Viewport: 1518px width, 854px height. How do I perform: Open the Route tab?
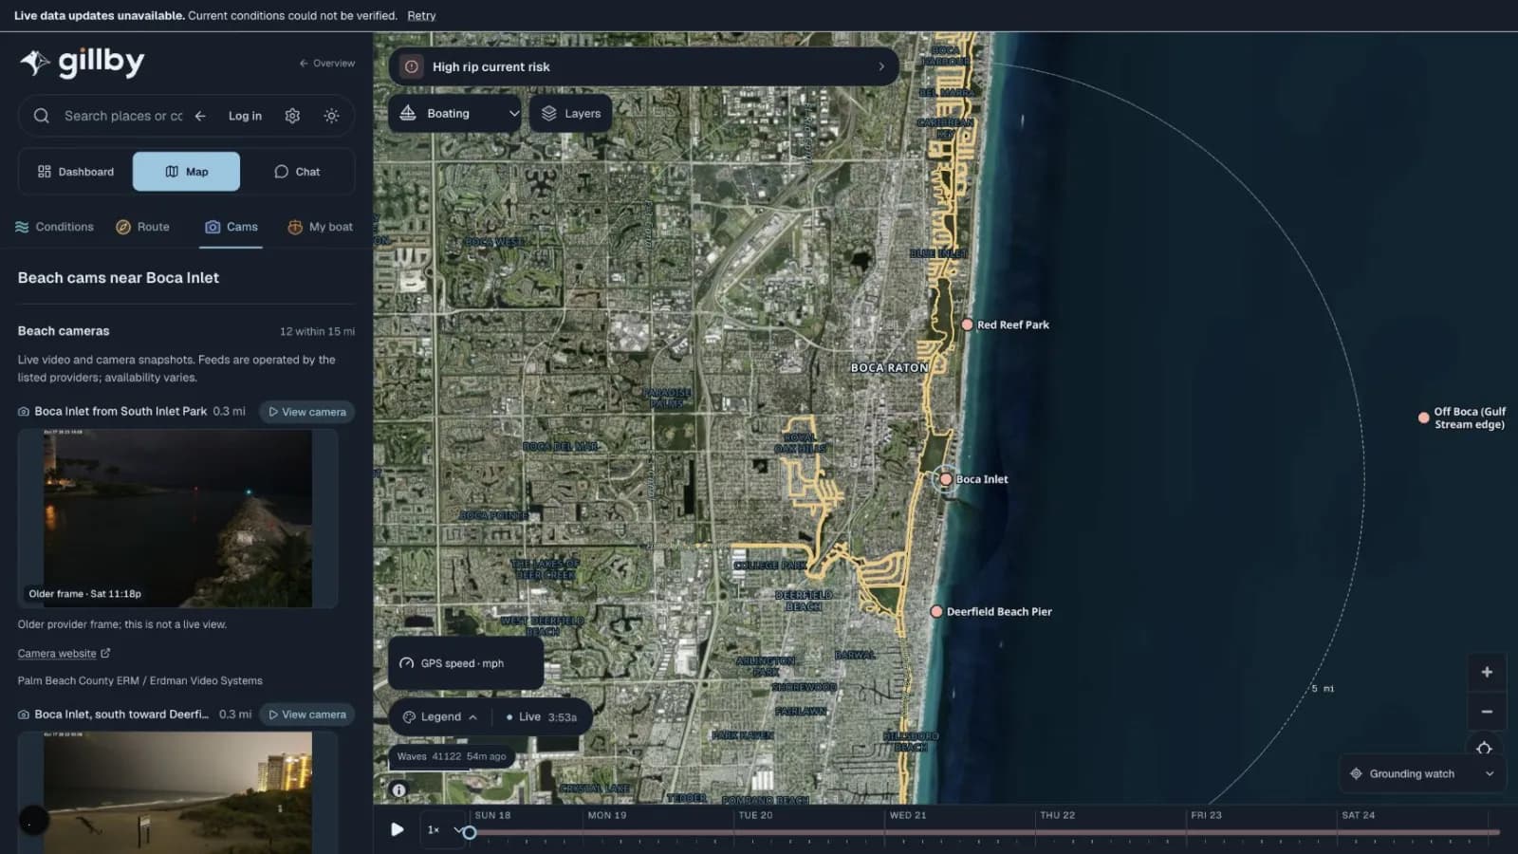pos(142,227)
